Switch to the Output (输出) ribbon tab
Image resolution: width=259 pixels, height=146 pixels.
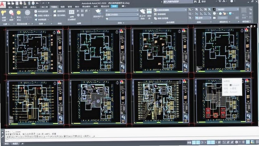tap(77, 7)
